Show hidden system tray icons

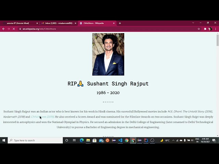(173, 140)
